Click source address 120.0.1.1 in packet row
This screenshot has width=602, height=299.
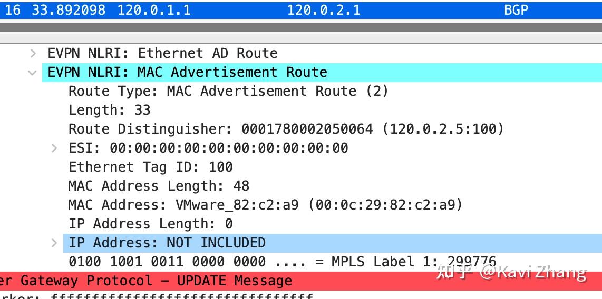click(154, 10)
